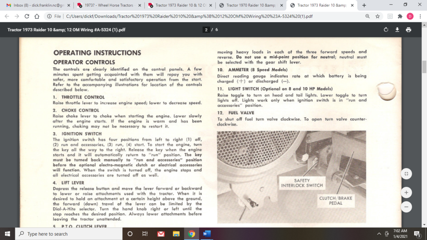Open the Chrome three-dot menu
The image size is (427, 240).
coord(420,16)
